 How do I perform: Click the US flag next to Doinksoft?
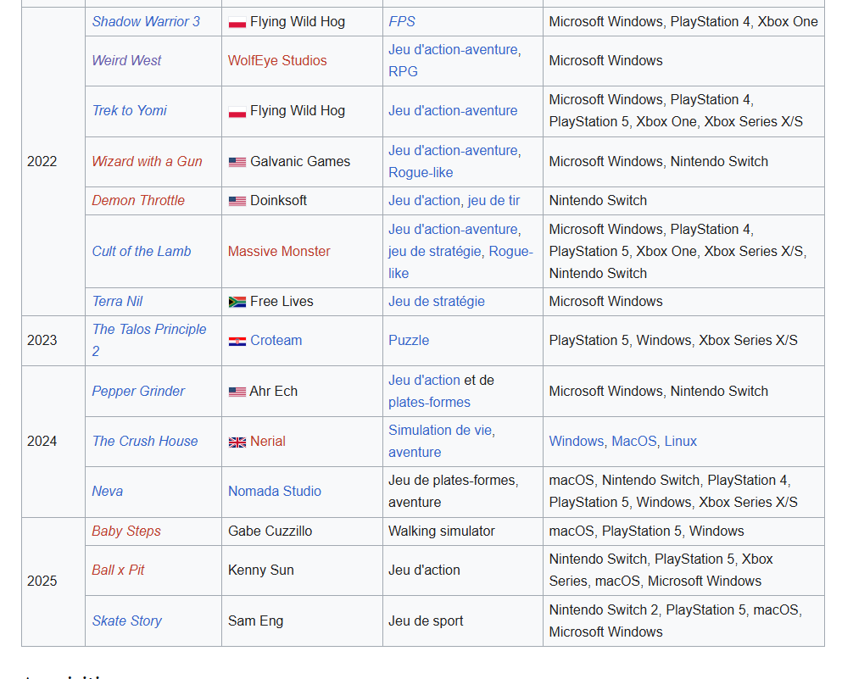click(x=237, y=201)
